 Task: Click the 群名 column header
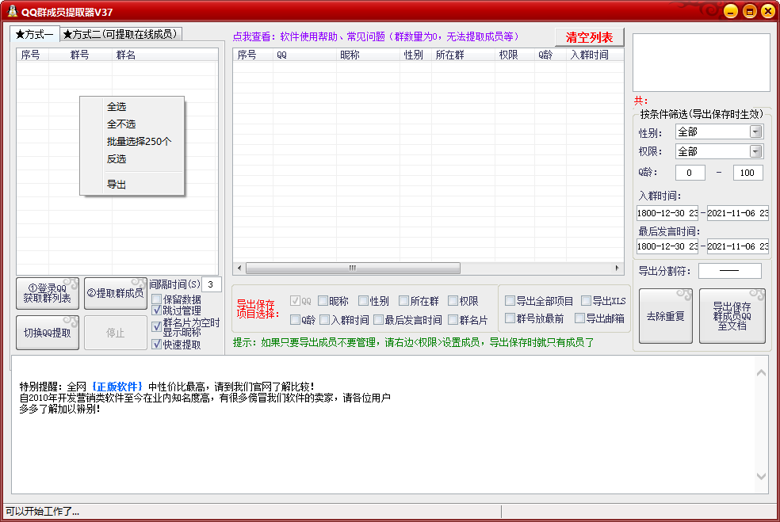(x=165, y=55)
